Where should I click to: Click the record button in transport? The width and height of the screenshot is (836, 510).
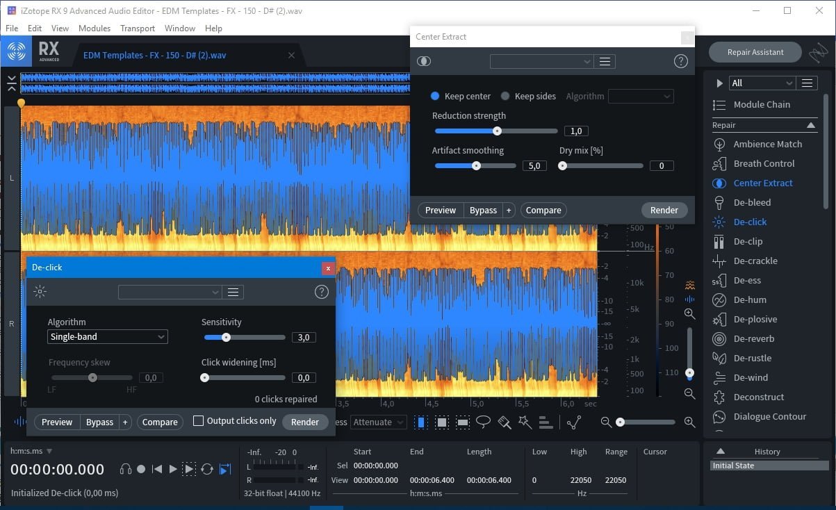141,469
